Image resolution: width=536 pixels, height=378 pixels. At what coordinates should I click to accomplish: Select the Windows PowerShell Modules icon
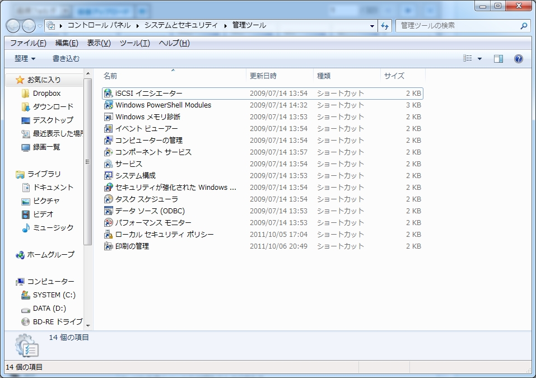pyautogui.click(x=108, y=105)
